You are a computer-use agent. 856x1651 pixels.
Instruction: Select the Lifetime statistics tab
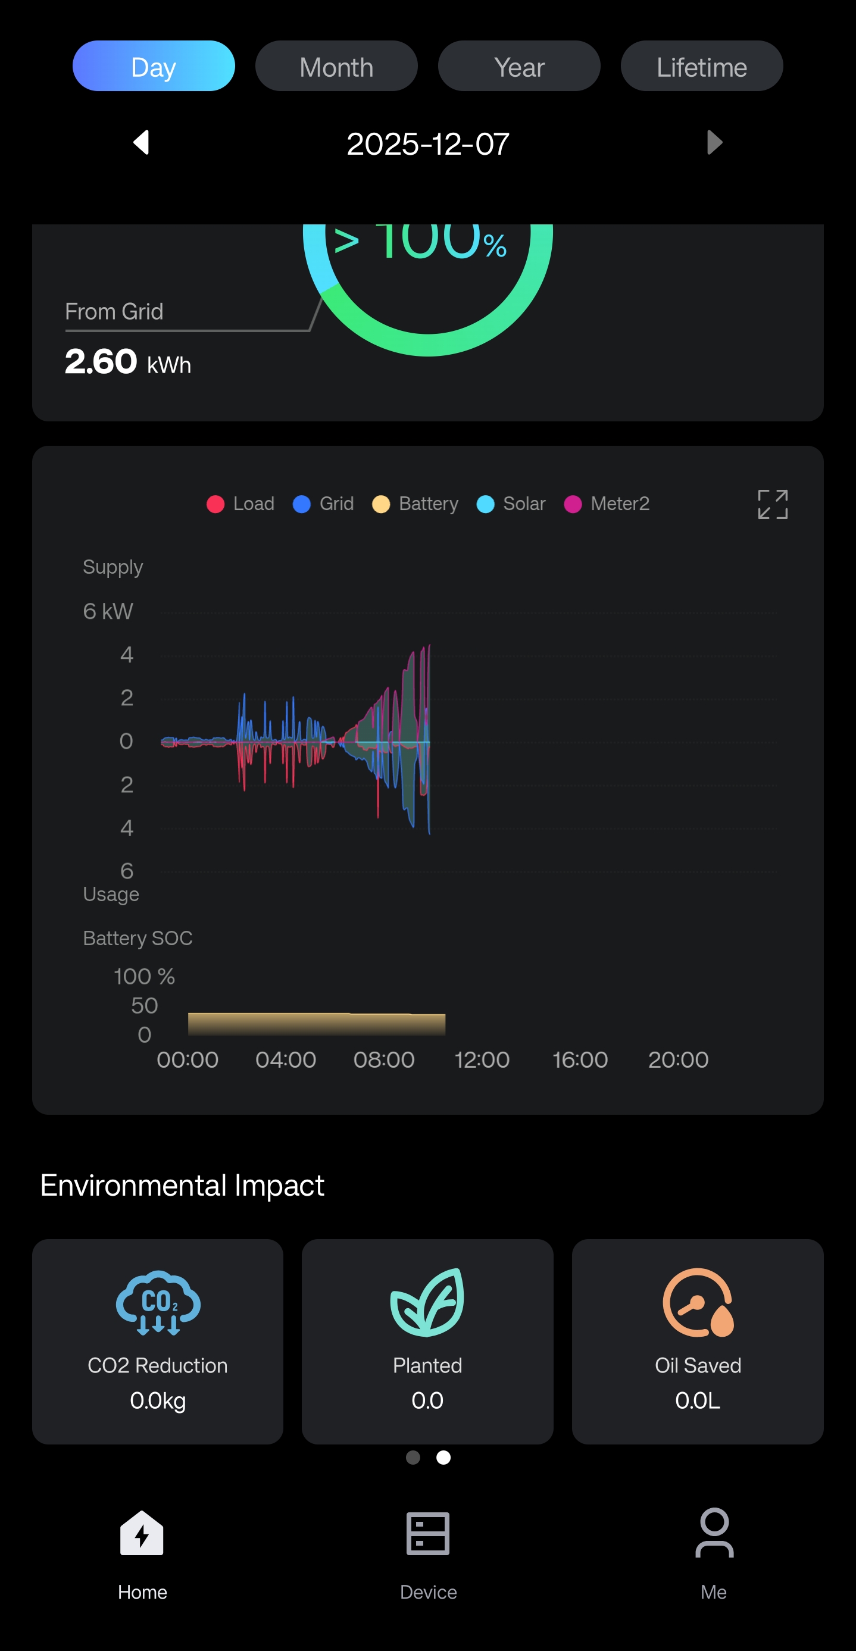[x=701, y=67]
